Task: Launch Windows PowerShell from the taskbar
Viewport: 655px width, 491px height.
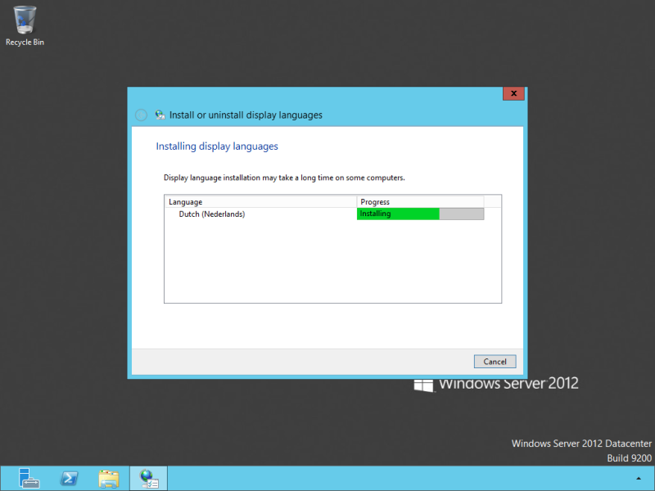Action: point(70,479)
